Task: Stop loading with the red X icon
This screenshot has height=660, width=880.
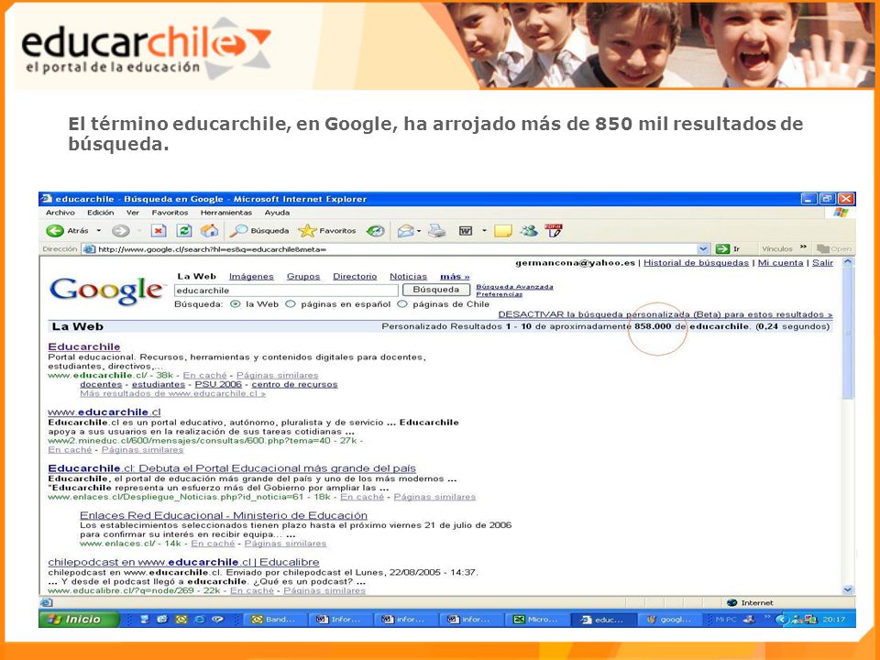Action: click(159, 231)
